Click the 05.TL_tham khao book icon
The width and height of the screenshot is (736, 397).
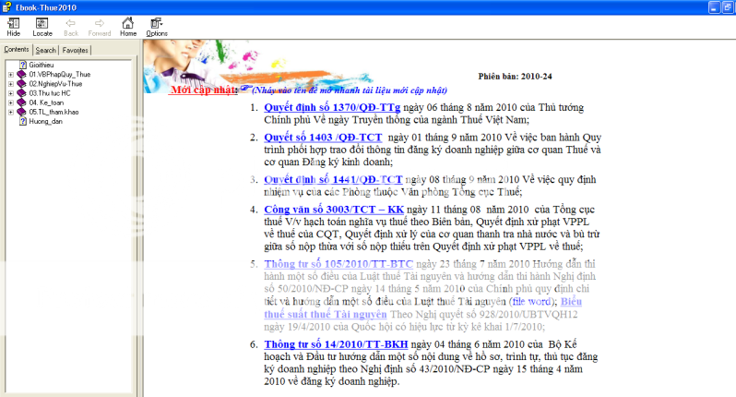21,112
